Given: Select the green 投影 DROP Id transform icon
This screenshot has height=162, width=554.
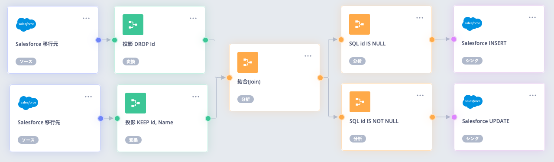Looking at the screenshot, I should pos(133,25).
